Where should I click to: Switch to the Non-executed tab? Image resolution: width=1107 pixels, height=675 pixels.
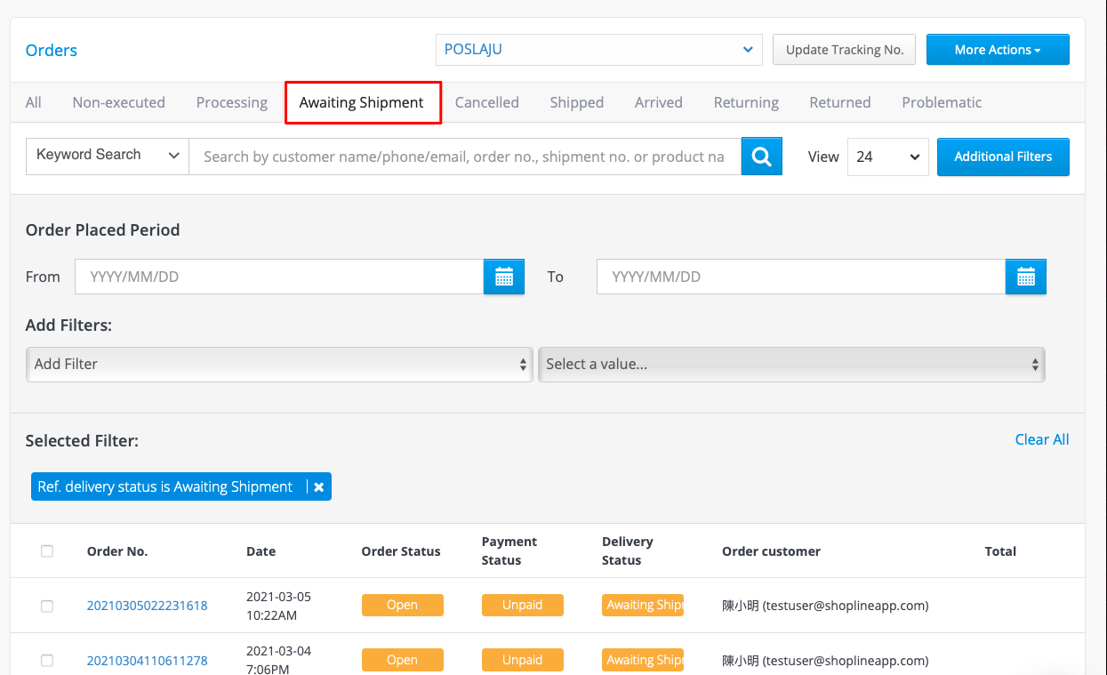(x=119, y=102)
